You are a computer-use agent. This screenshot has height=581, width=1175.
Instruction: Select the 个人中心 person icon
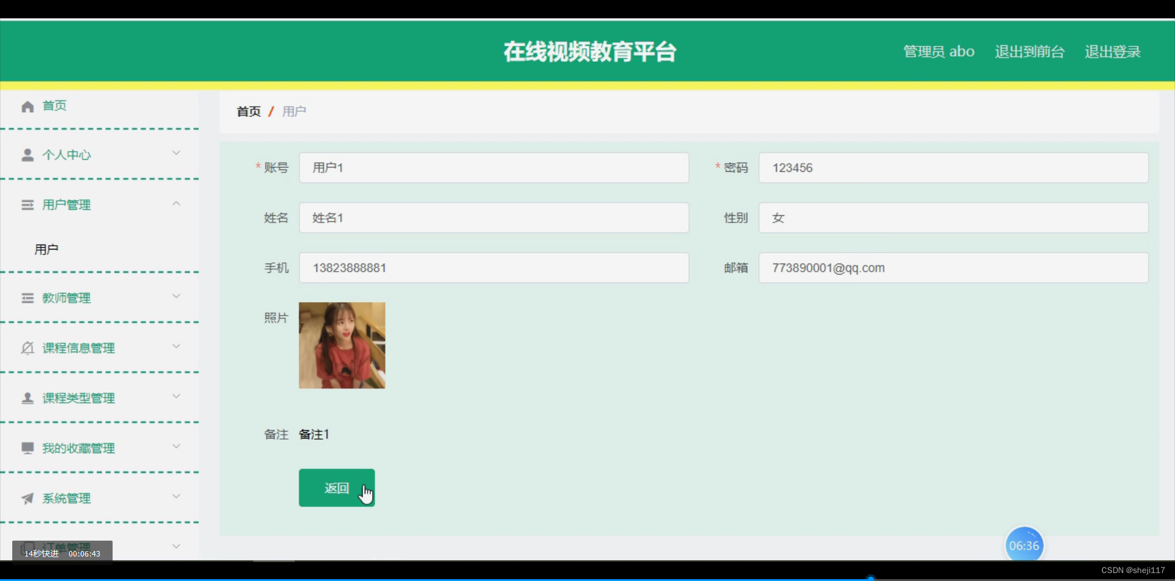[28, 154]
